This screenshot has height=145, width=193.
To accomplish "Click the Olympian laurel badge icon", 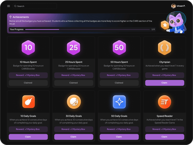I will [x=164, y=48].
